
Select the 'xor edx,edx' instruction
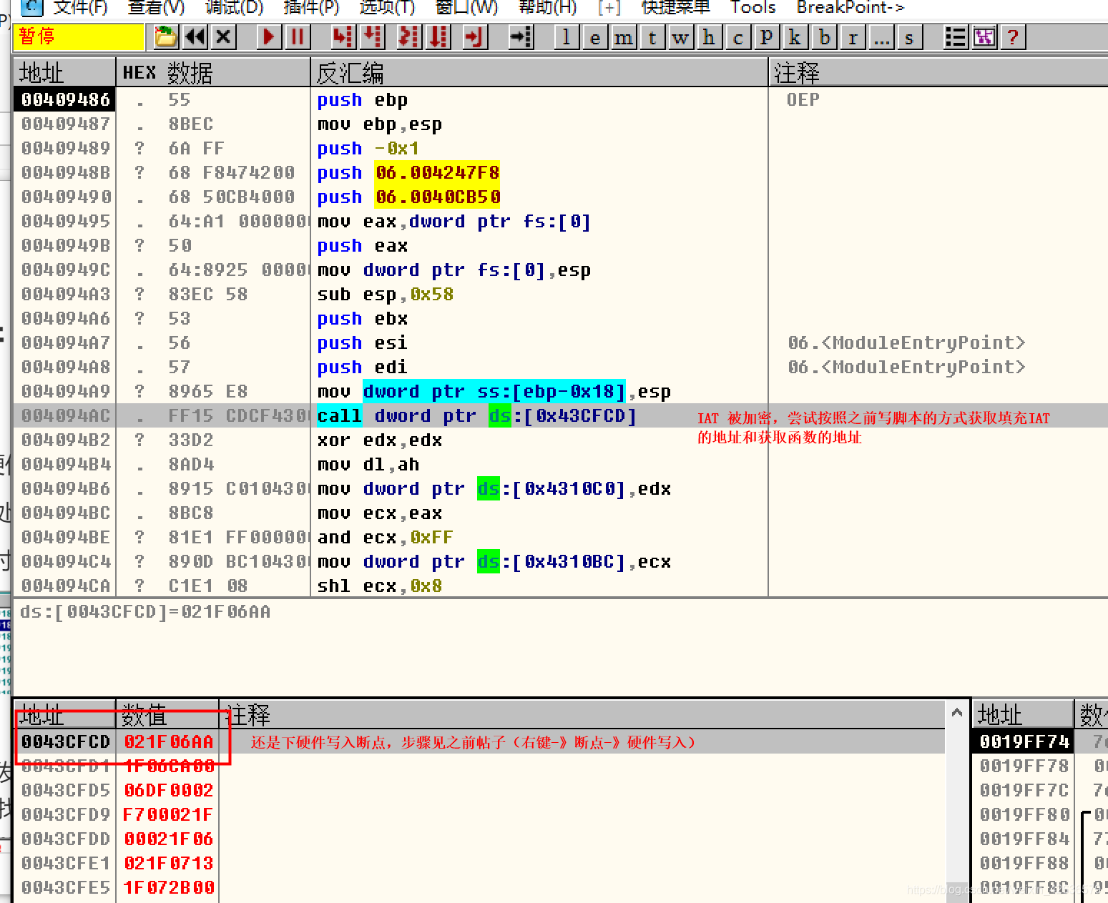[x=379, y=440]
